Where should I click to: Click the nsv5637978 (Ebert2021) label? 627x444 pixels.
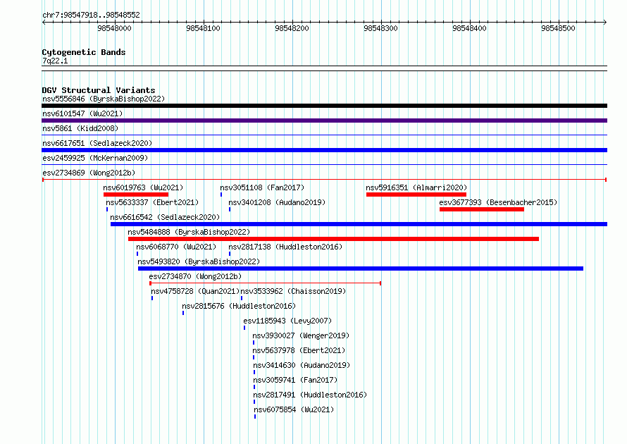[x=299, y=350]
